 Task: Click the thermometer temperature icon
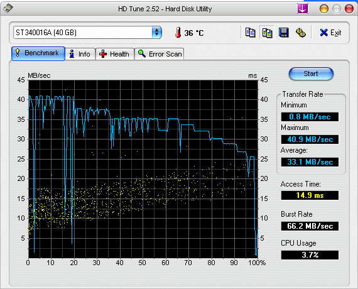[x=178, y=33]
